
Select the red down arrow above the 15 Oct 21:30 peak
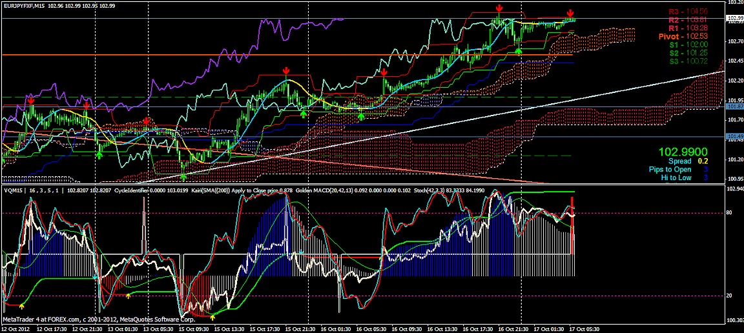[x=286, y=71]
